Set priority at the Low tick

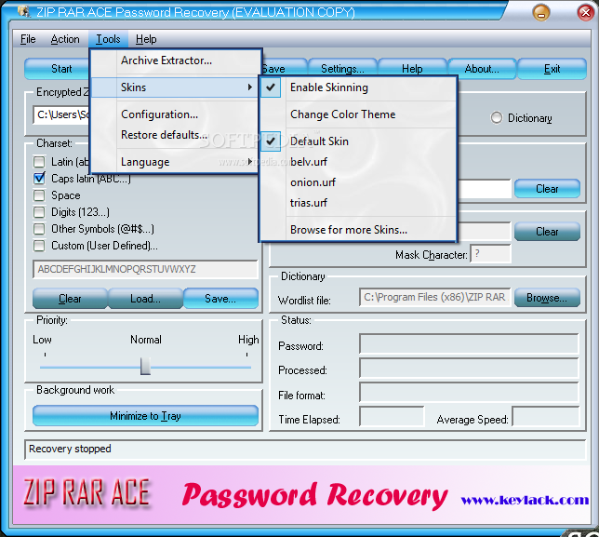click(x=45, y=355)
